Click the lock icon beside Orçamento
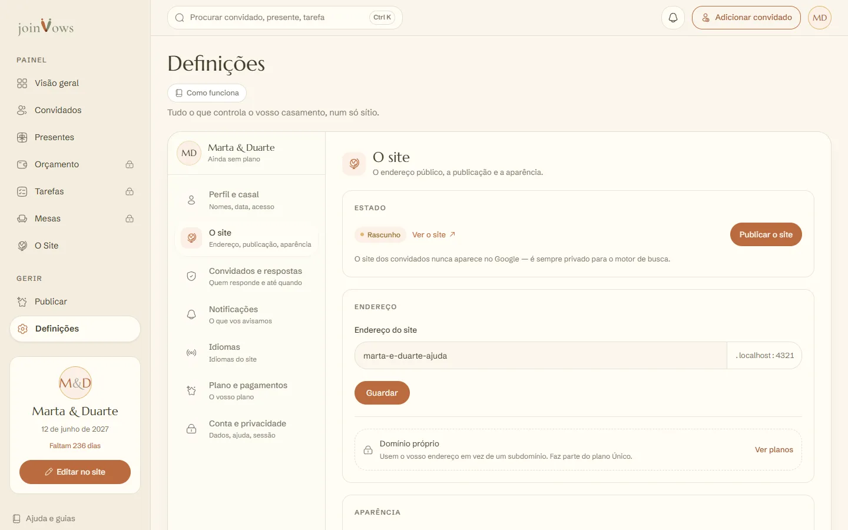 click(130, 164)
